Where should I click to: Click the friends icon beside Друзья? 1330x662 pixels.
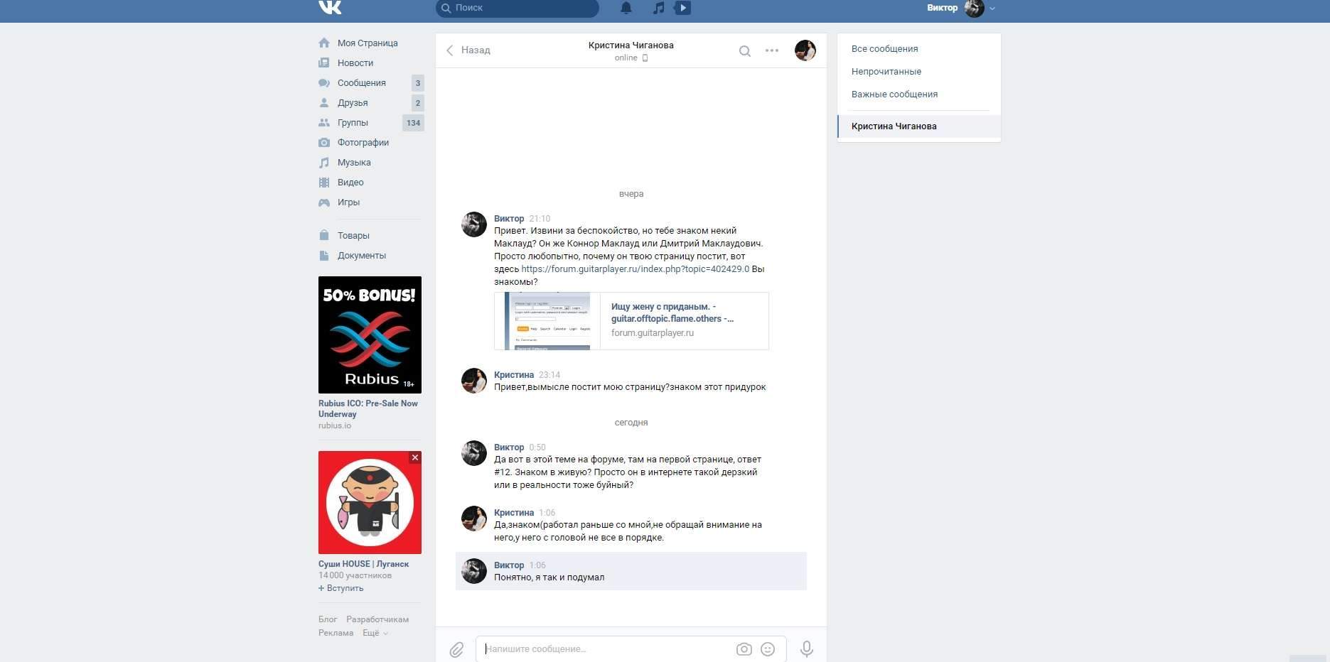324,103
